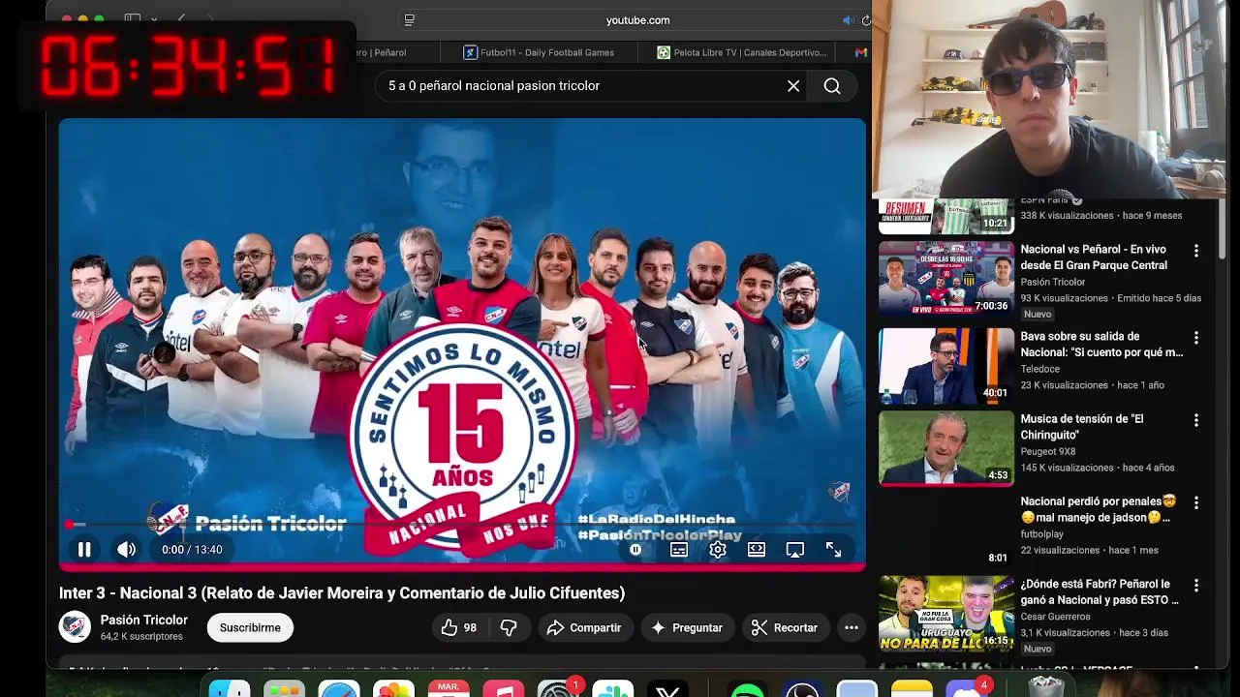The width and height of the screenshot is (1240, 697).
Task: Click title Musica de tensión de El Chiringuito
Action: pyautogui.click(x=1082, y=426)
